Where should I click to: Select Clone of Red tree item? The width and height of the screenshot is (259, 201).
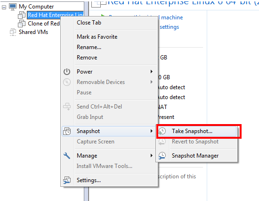tap(44, 24)
